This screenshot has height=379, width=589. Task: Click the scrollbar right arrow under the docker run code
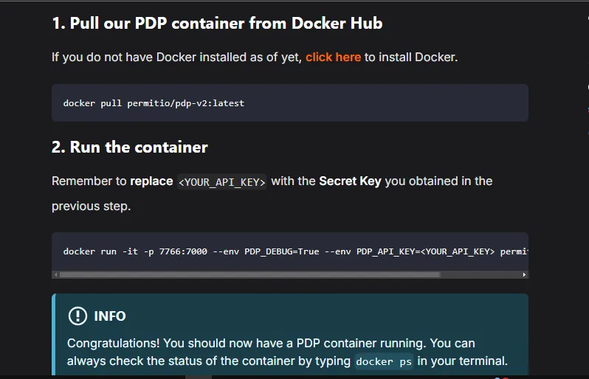pyautogui.click(x=524, y=274)
